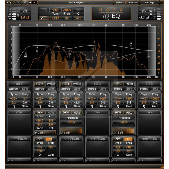Viewport: 169px width, 169px height.
Task: Click band 4 bell type icon
Action: pos(92,99)
